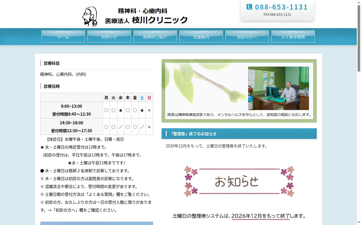The image size is (361, 225).
Task: Visit the よくある質問 page
Action: pyautogui.click(x=293, y=37)
